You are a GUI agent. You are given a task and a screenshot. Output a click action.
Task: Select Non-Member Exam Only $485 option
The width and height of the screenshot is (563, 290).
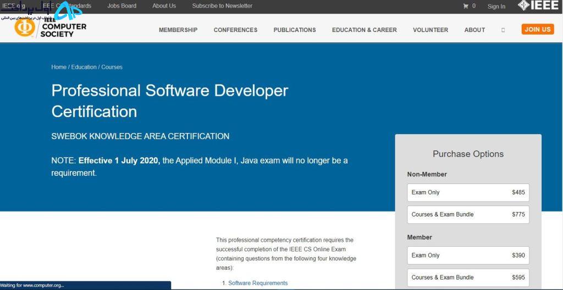tap(468, 192)
